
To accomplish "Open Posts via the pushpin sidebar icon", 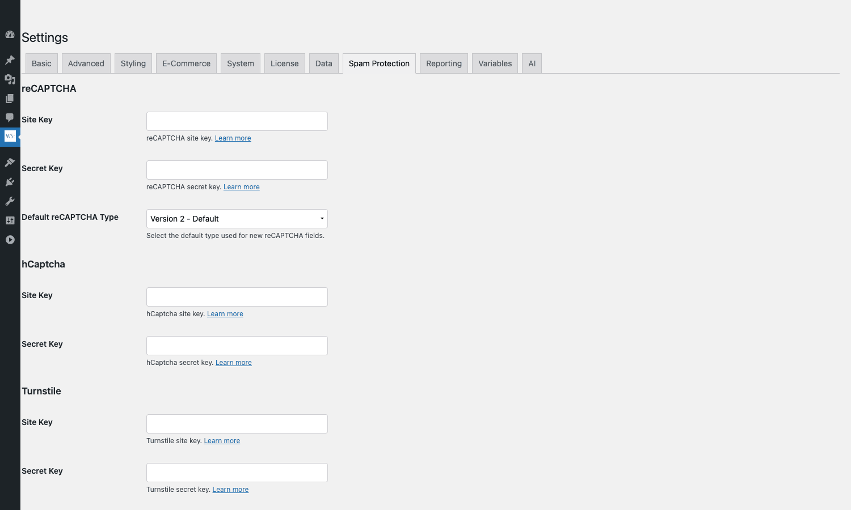I will coord(10,59).
